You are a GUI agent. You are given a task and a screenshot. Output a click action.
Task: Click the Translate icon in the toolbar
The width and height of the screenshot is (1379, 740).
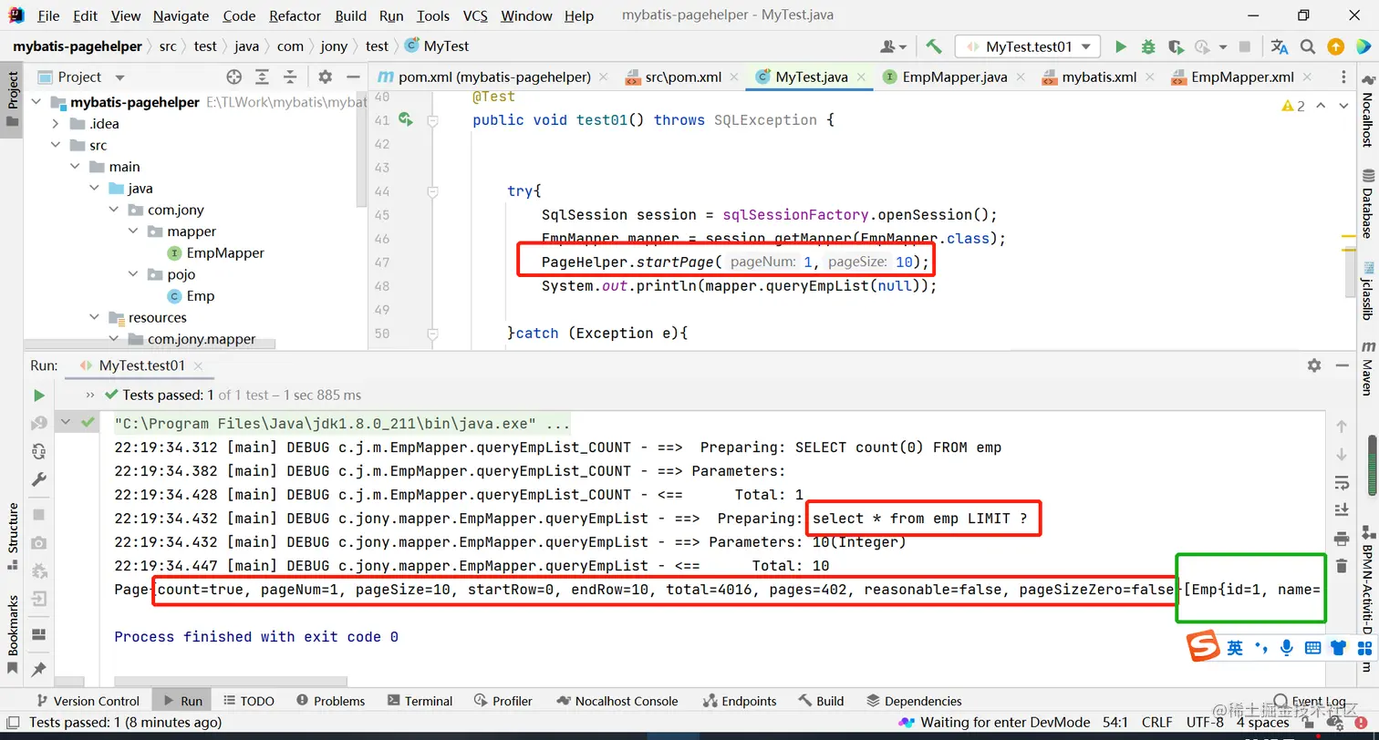(x=1280, y=46)
